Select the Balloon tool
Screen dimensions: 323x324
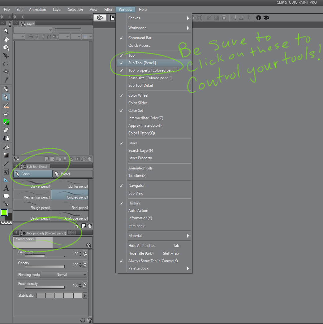[x=6, y=196]
